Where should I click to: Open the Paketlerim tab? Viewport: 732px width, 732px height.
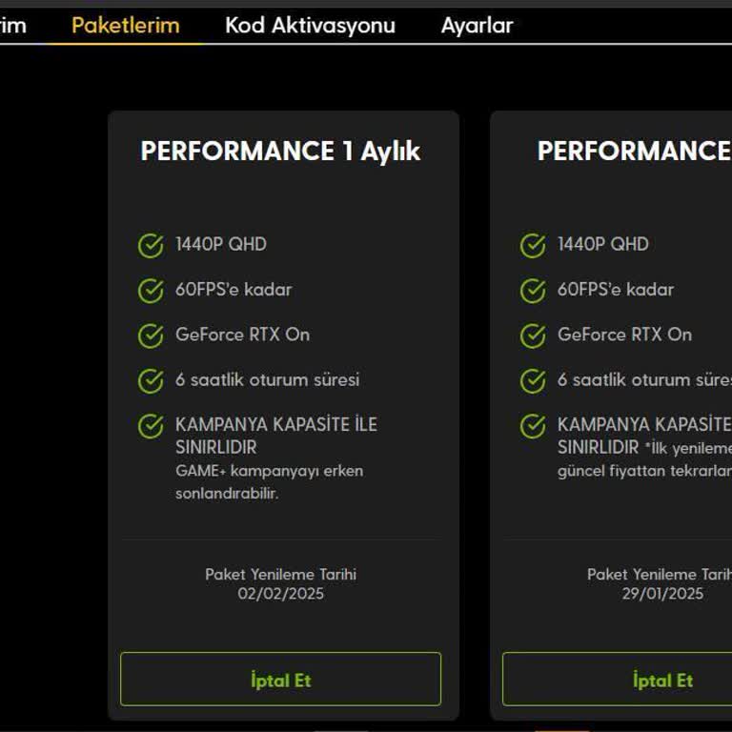click(125, 26)
